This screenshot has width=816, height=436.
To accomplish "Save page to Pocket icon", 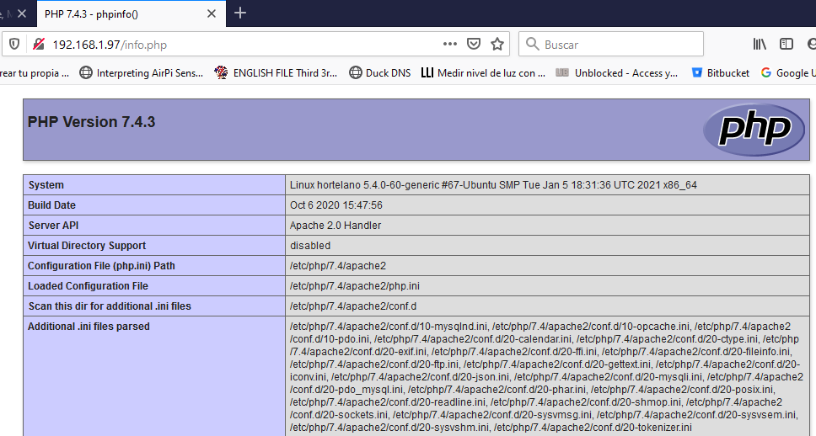I will 474,44.
